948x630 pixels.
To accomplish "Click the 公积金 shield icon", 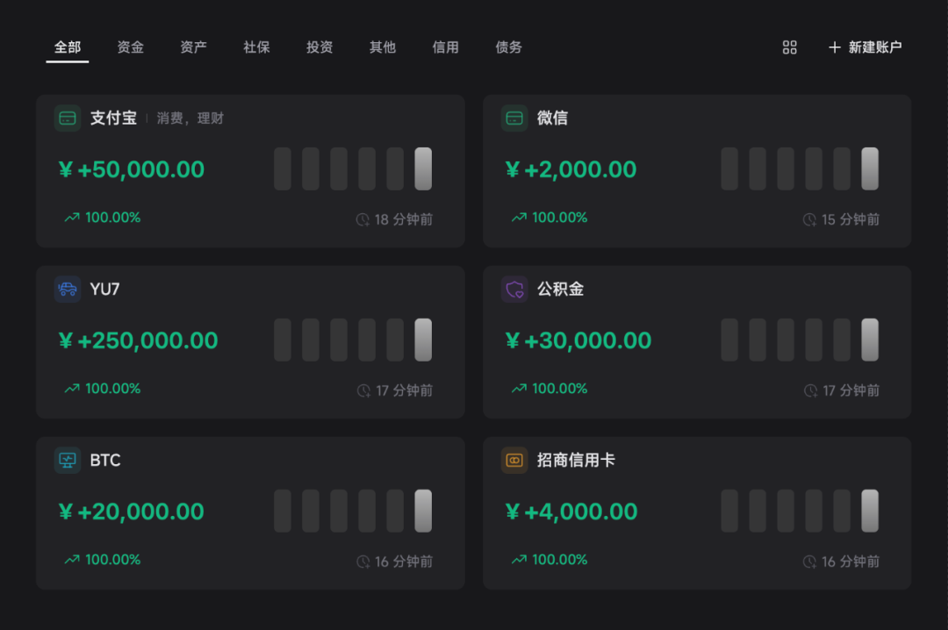I will tap(514, 289).
